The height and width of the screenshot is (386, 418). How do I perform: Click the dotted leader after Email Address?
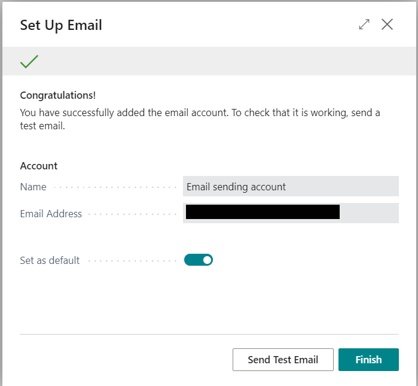(x=132, y=214)
